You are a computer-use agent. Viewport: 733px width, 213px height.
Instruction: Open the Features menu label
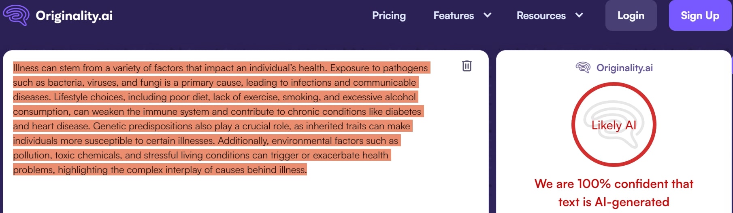coord(454,15)
